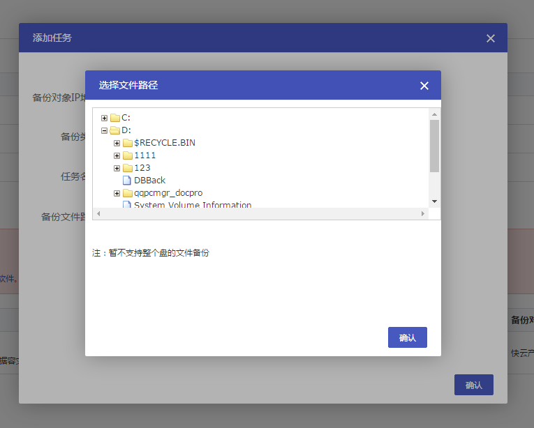
Task: Click the tree's scroll down arrow
Action: [434, 201]
